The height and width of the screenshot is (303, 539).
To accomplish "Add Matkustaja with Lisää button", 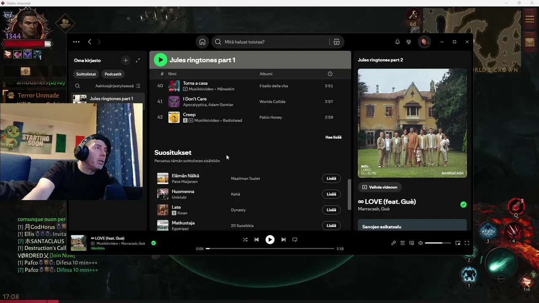I will [x=331, y=226].
